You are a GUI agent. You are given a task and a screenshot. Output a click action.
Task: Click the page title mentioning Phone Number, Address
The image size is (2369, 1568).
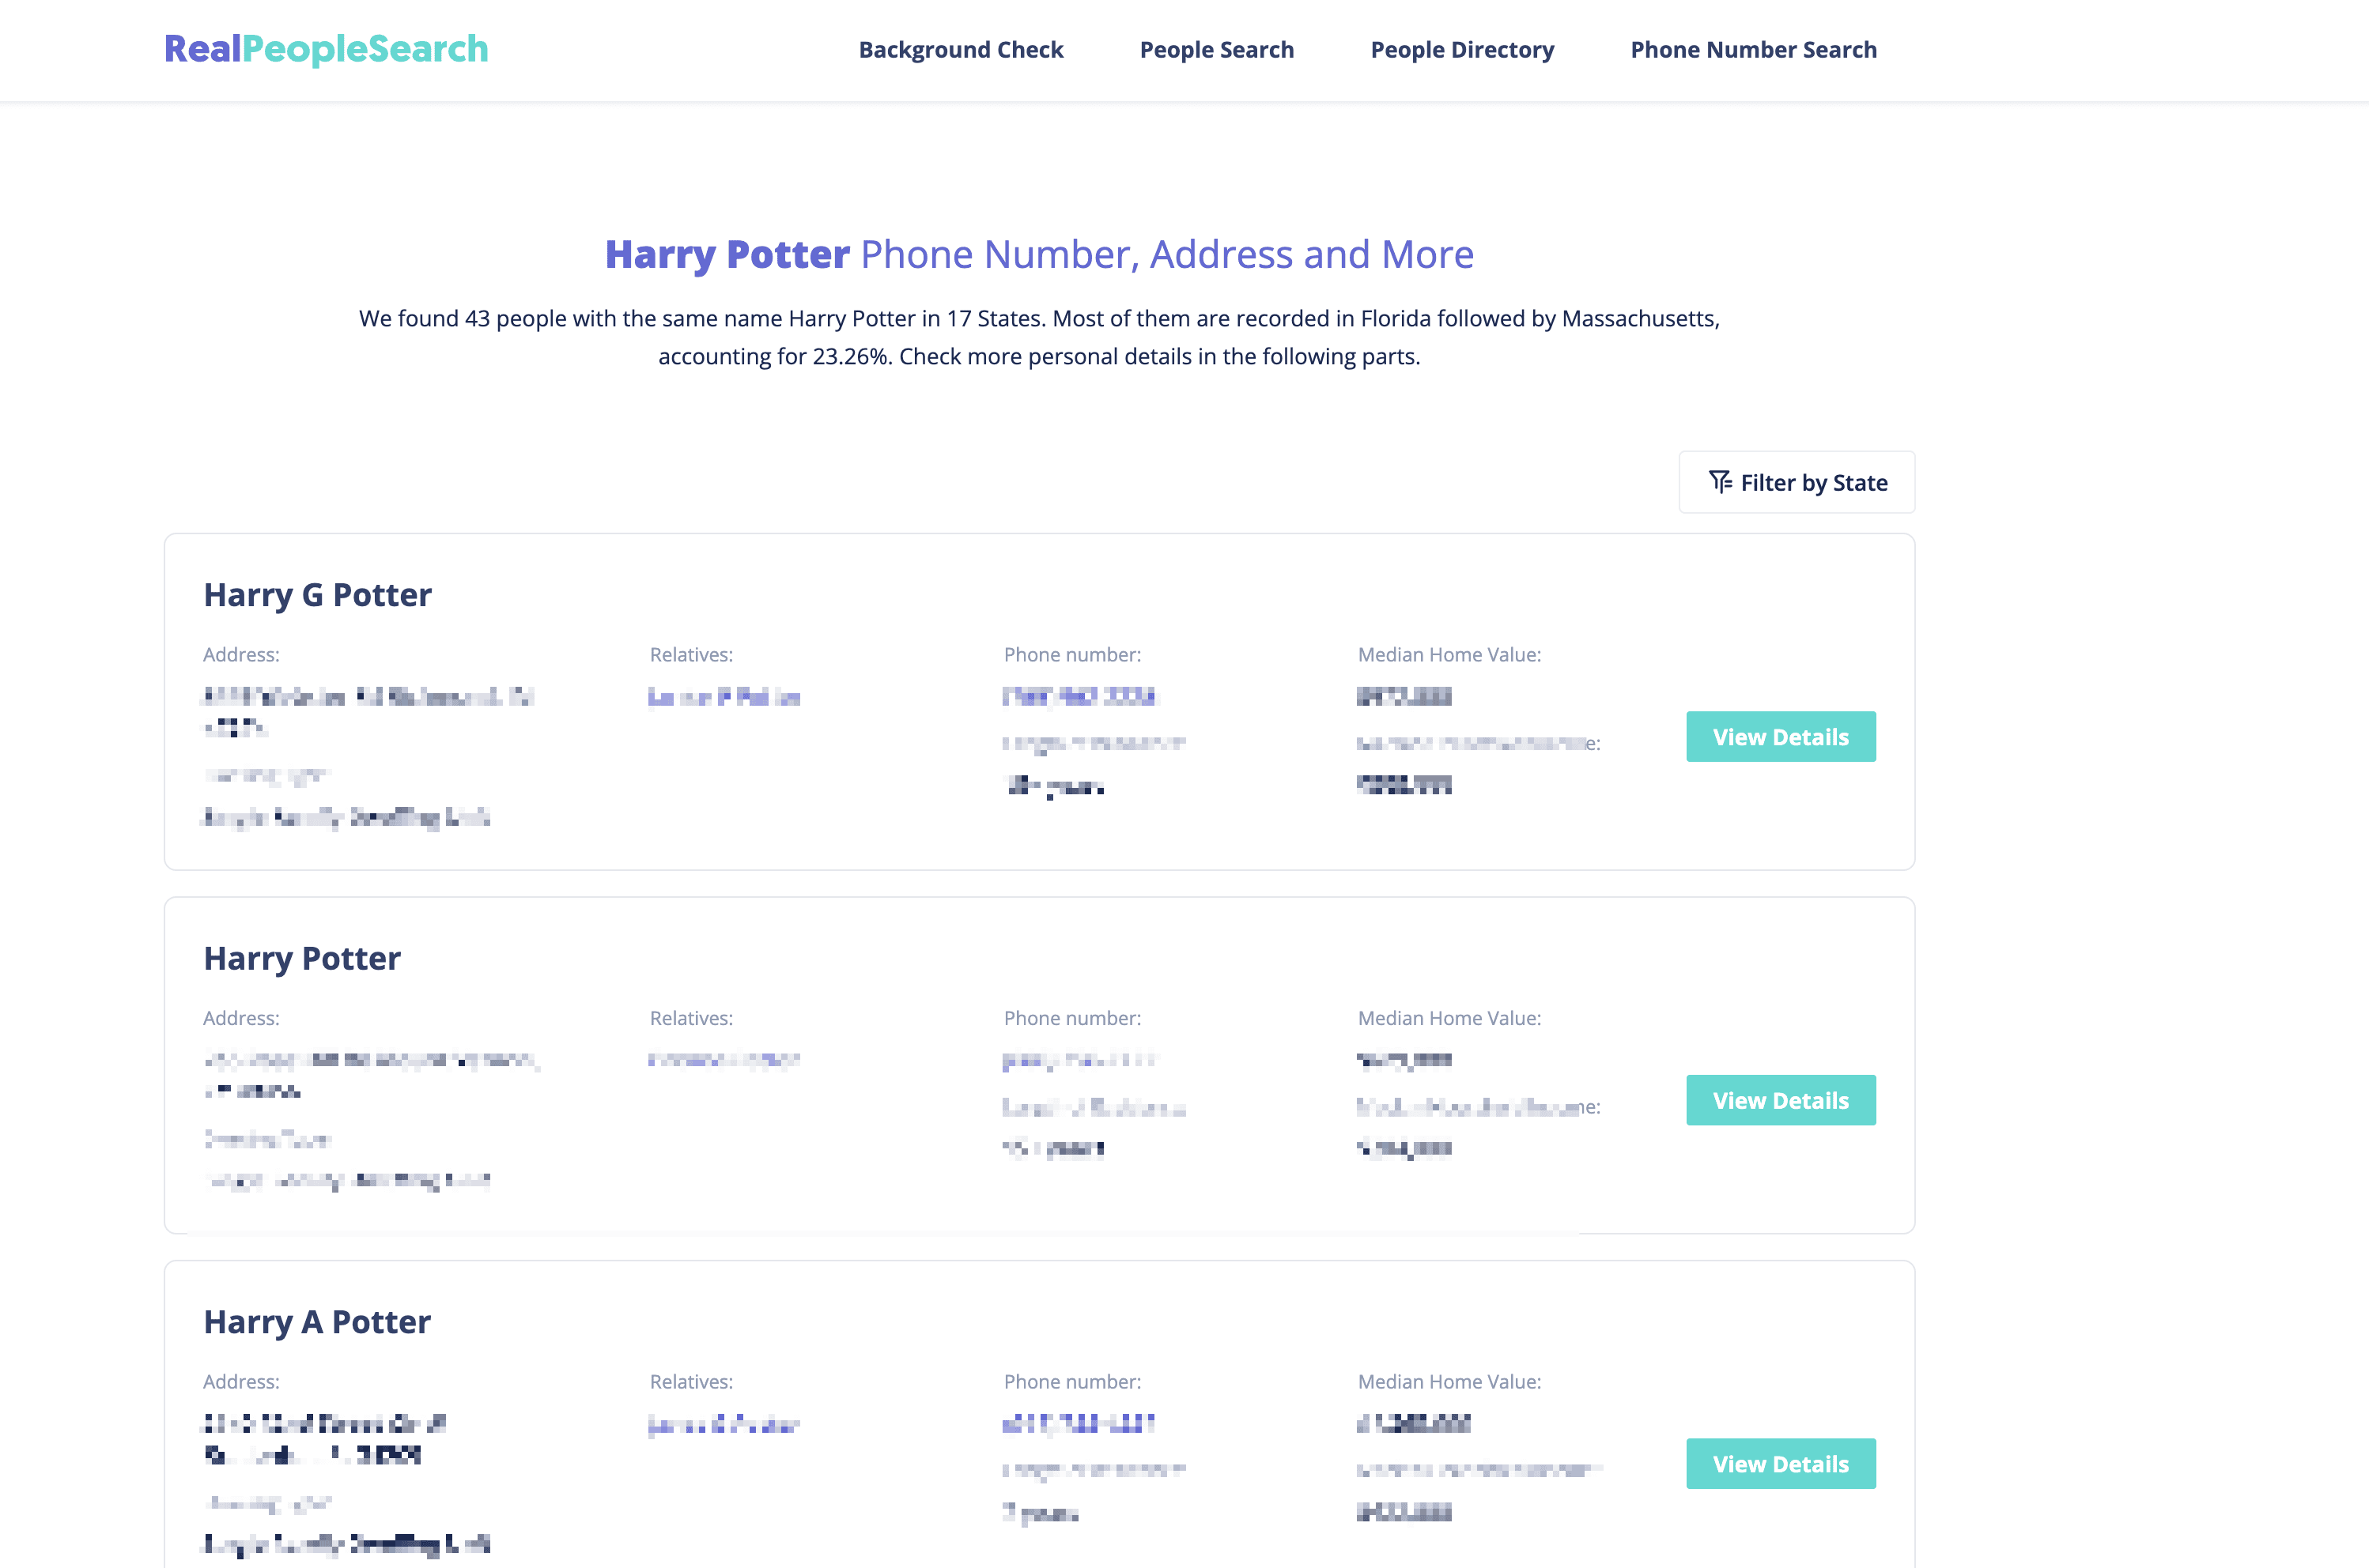pos(1038,254)
